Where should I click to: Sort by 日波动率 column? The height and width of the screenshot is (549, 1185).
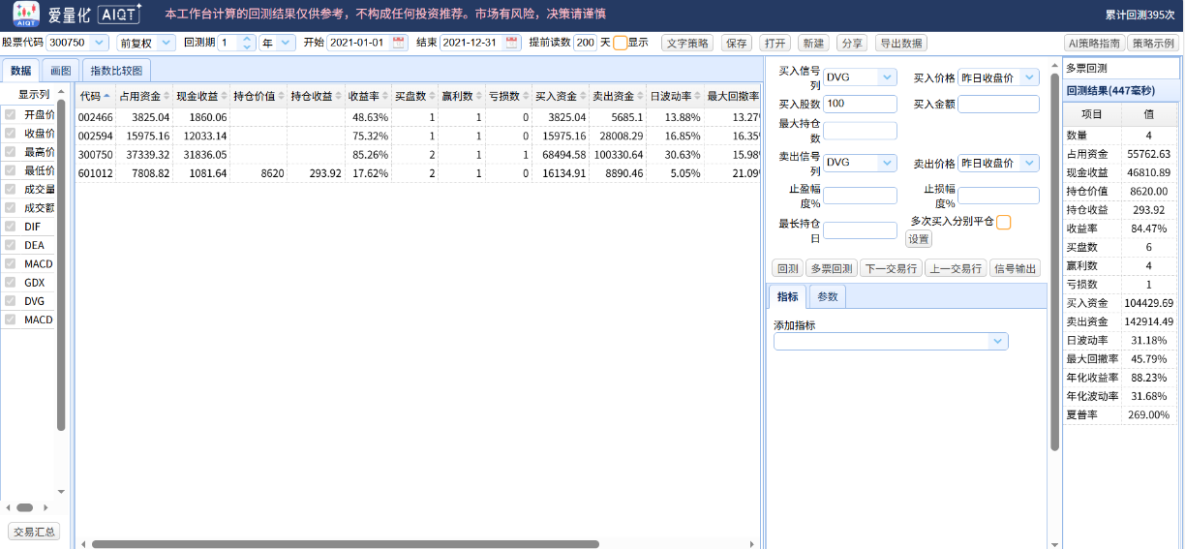675,96
